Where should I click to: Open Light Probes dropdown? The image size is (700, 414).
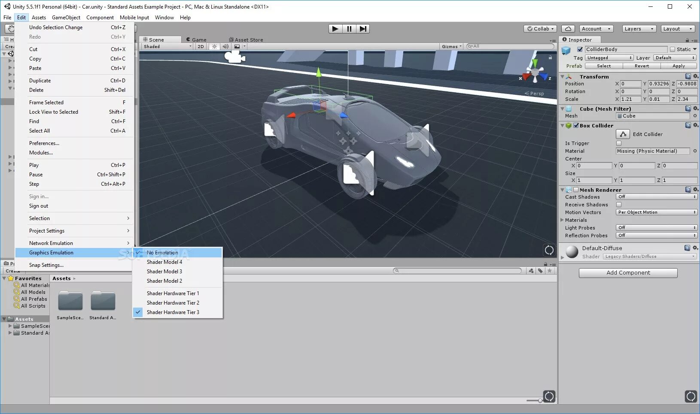657,228
